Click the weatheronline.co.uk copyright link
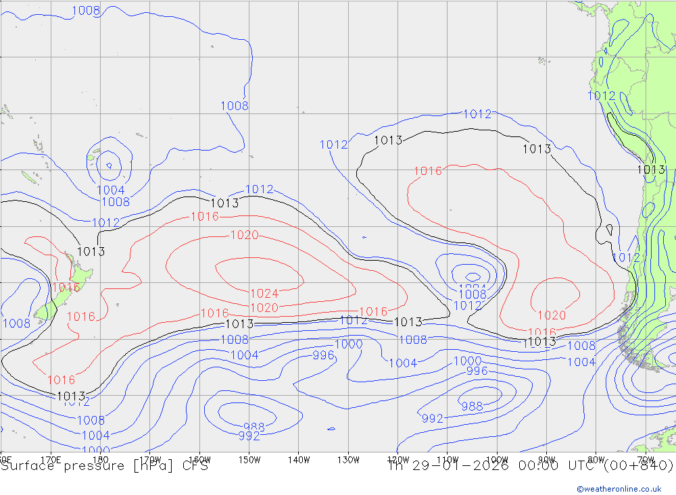The height and width of the screenshot is (495, 676). (619, 489)
